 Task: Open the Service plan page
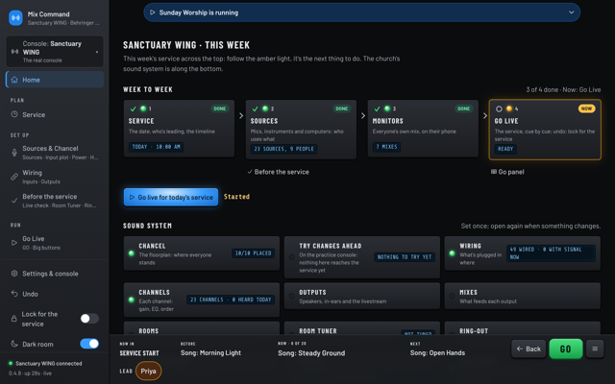tap(55, 114)
